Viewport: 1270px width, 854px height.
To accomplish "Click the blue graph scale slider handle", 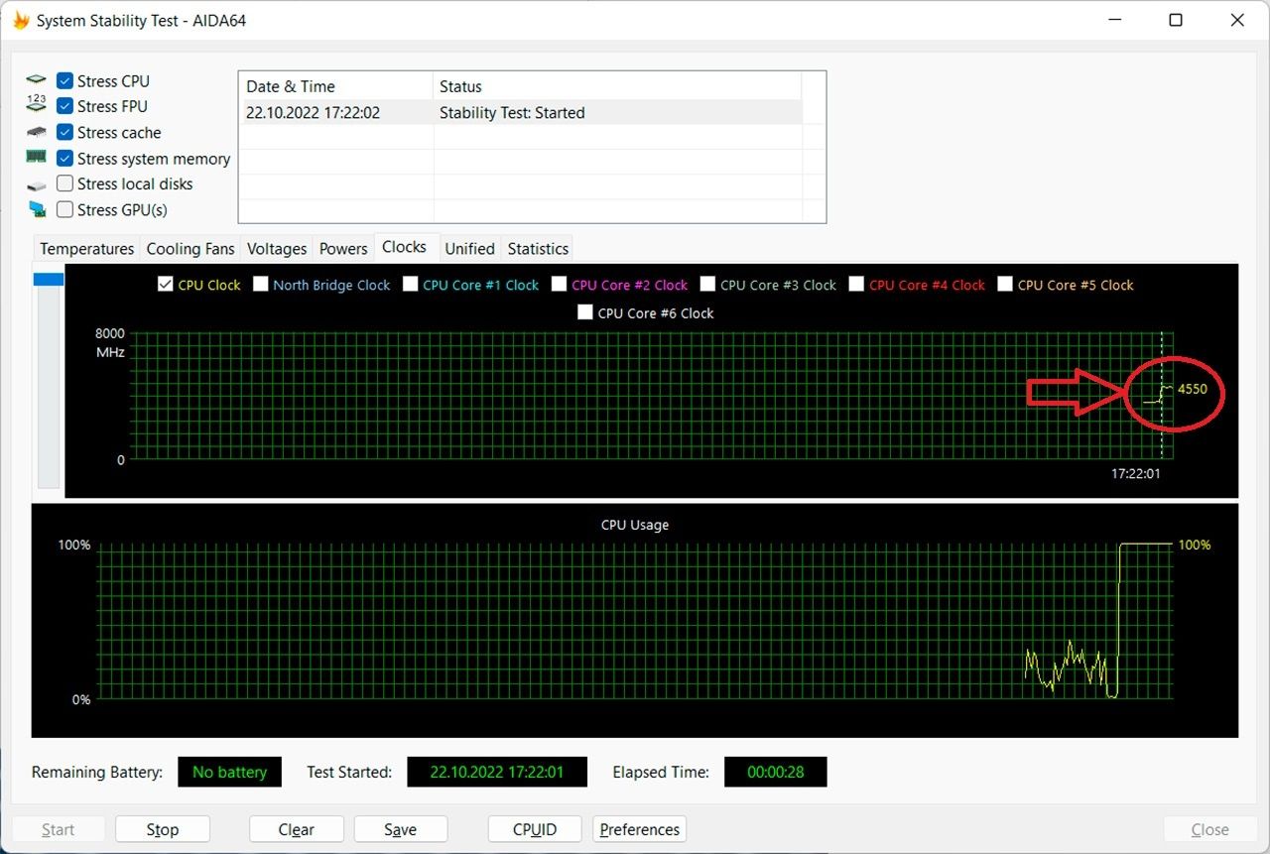I will [x=49, y=280].
